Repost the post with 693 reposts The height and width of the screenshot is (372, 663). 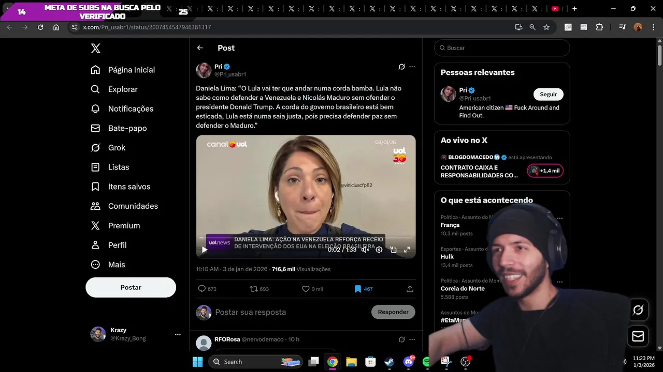(259, 289)
